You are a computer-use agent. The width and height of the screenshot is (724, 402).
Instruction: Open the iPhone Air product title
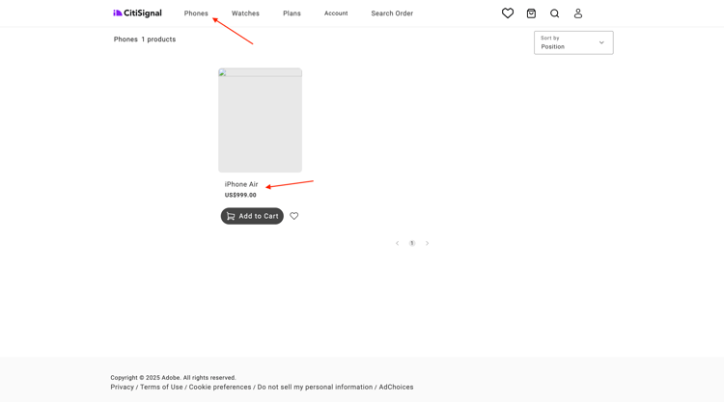(x=241, y=184)
